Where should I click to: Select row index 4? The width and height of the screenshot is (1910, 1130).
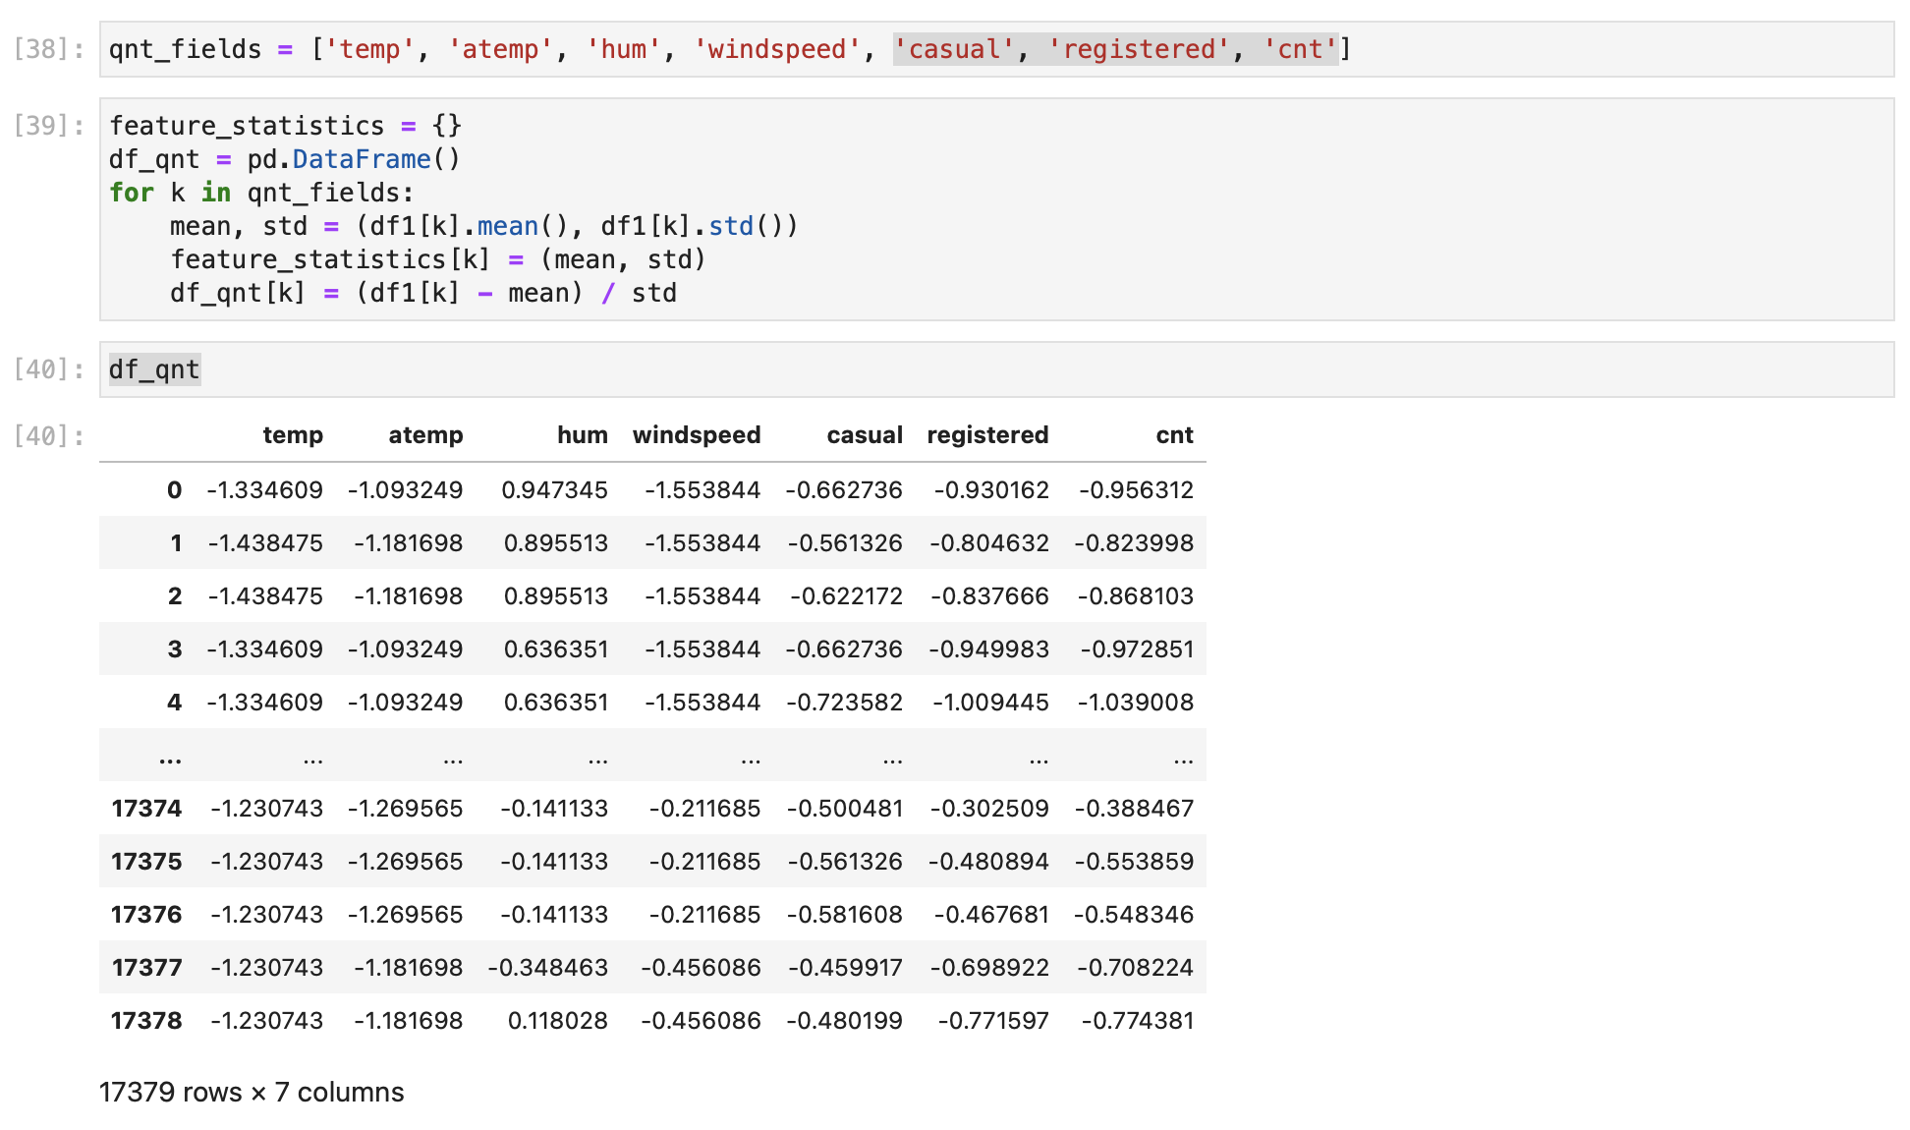(175, 703)
